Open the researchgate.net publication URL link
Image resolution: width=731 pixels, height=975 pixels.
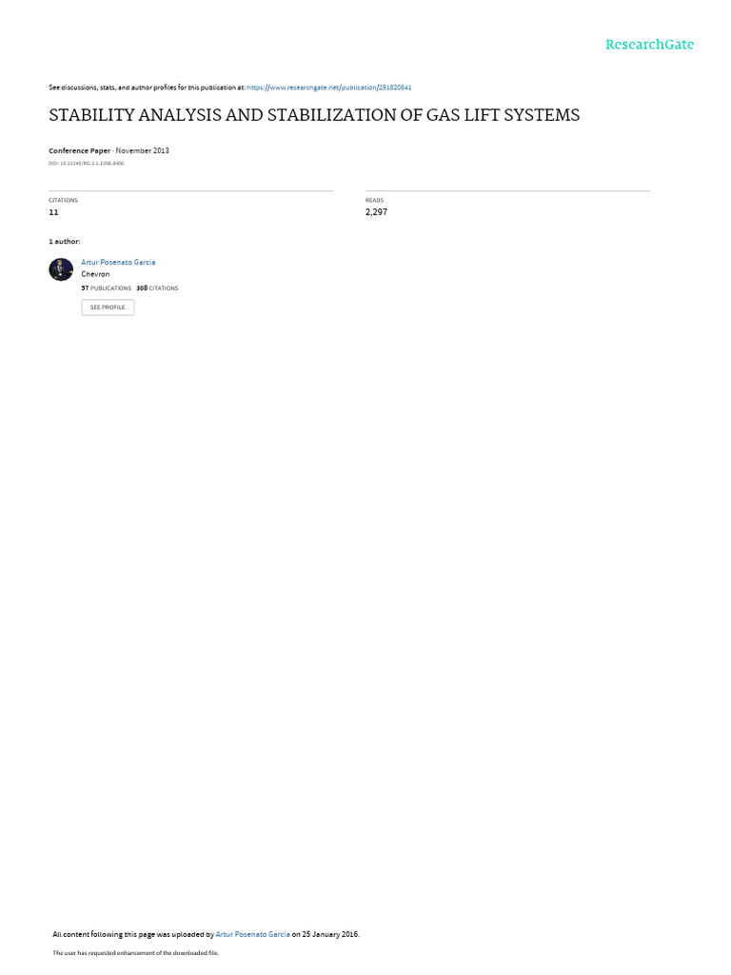(328, 88)
